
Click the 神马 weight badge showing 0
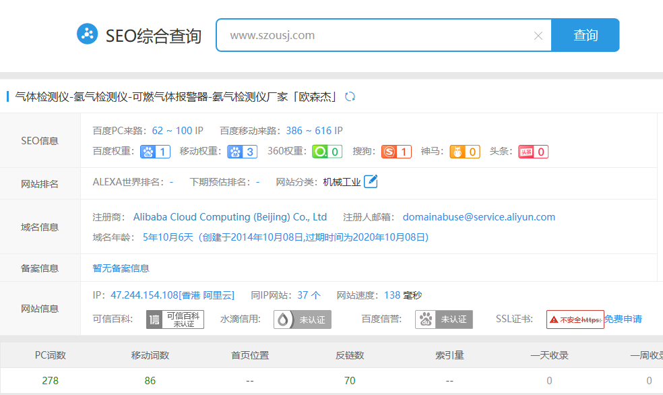[x=465, y=152]
